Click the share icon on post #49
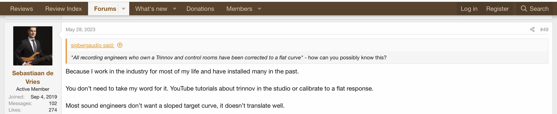Screen dimensions: 557x114 [x=532, y=29]
